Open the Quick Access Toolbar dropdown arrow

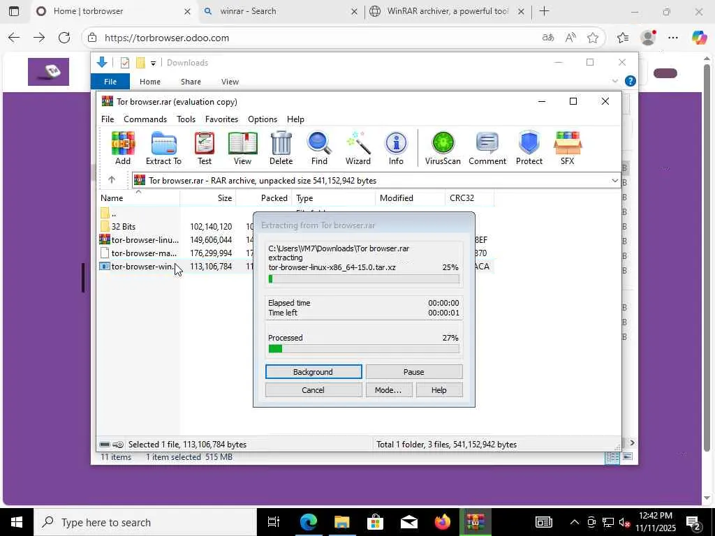point(153,64)
